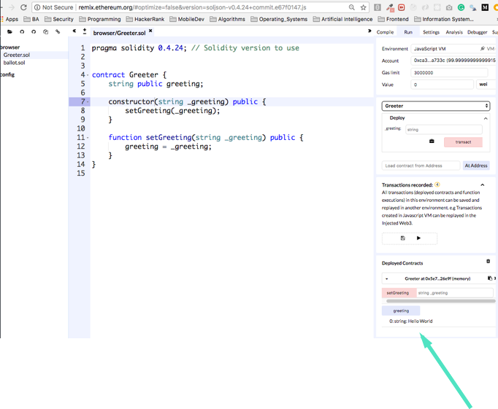Reload the browser page
498x409 pixels.
[23, 7]
